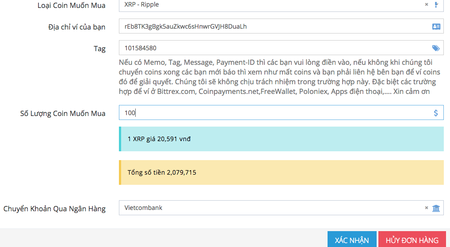The image size is (450, 247).
Task: Clear the Vietcombank bank selection
Action: point(427,208)
